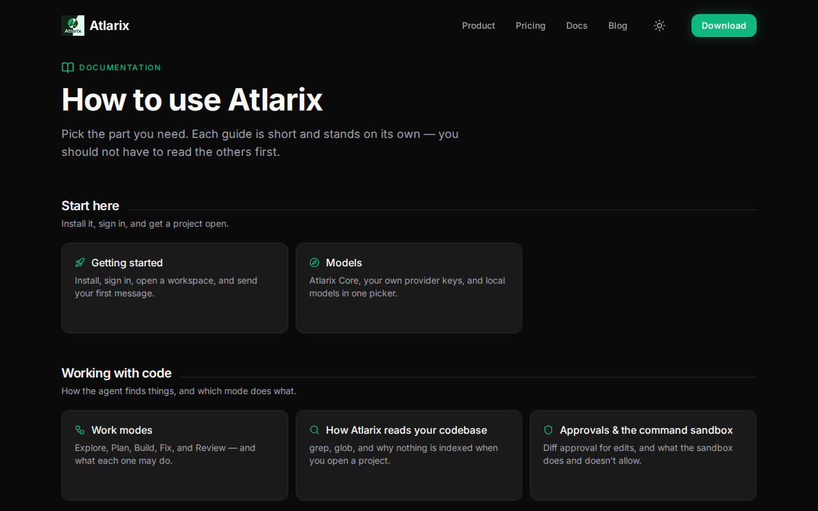
Task: Click the rocket icon on Getting started
Action: coord(80,263)
